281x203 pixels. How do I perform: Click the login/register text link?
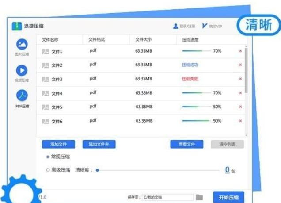tap(187, 26)
